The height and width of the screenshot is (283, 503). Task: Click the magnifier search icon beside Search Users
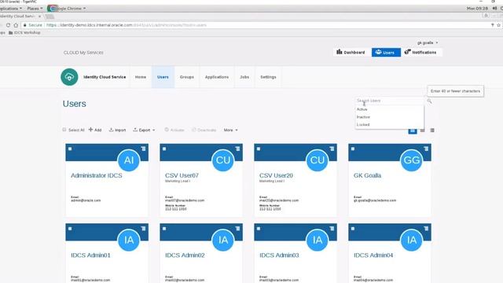[430, 101]
